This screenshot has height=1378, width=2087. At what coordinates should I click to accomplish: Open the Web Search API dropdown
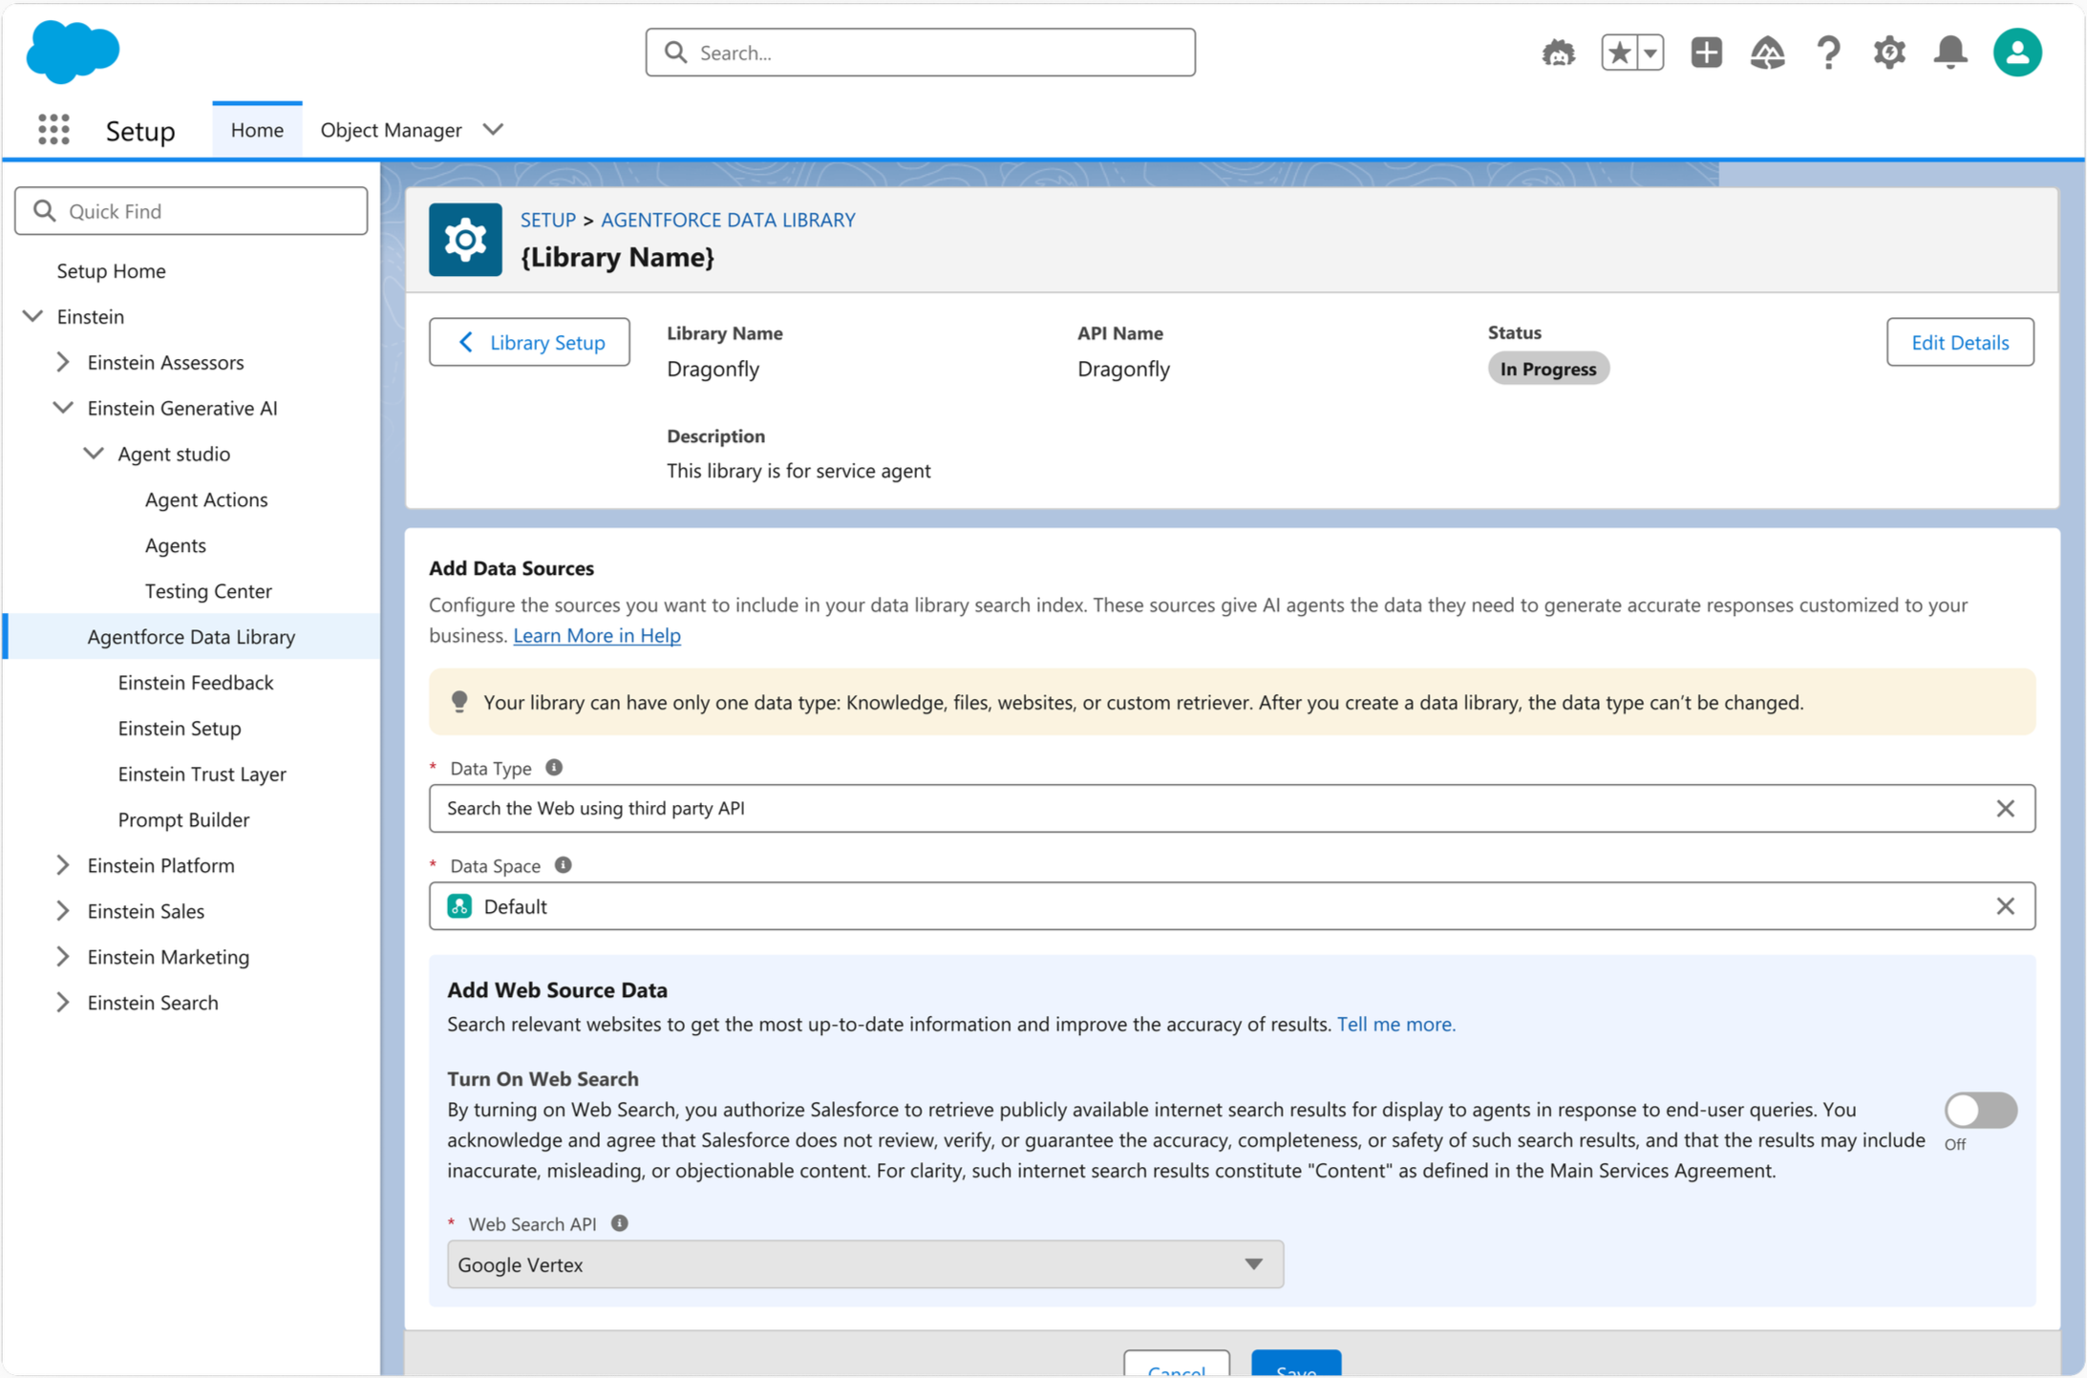pyautogui.click(x=864, y=1264)
